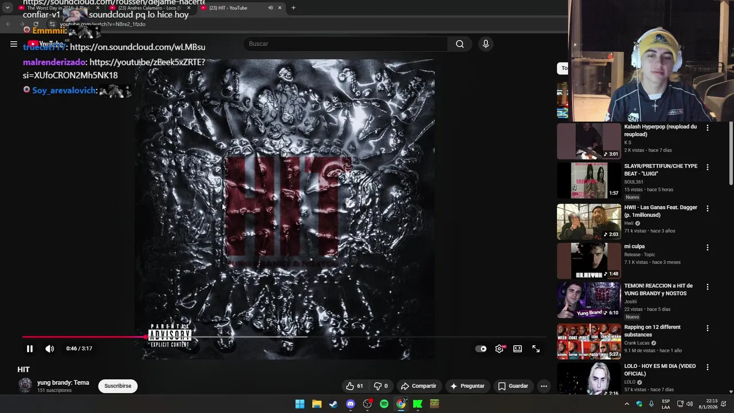734x413 pixels.
Task: Open the YouTube hamburger guide menu
Action: [14, 44]
